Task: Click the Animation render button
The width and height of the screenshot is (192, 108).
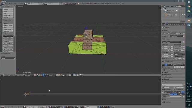Action: coord(173,34)
